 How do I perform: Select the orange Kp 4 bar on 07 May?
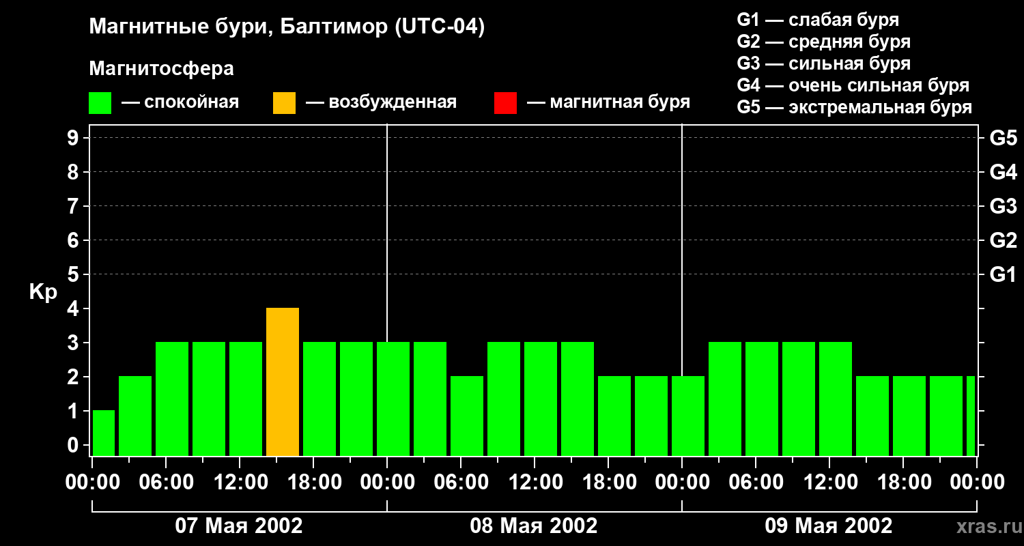[283, 382]
